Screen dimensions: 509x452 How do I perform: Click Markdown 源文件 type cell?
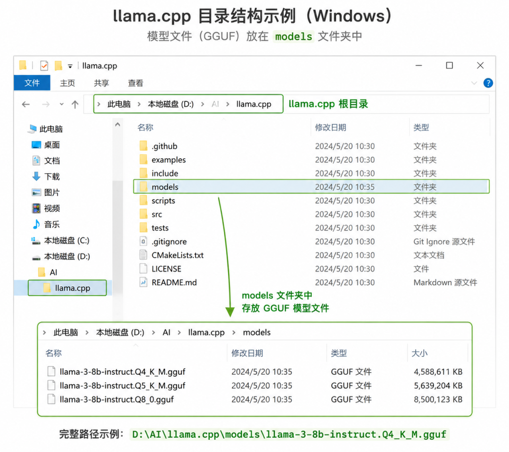click(445, 282)
